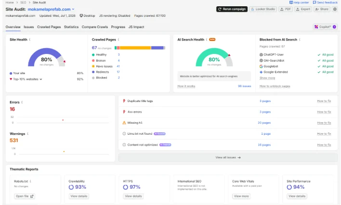Click the notice icon for Llms.txt not found
The width and height of the screenshot is (341, 205).
point(124,134)
